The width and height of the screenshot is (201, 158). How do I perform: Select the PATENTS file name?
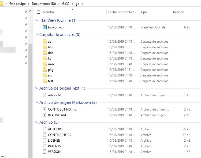pyautogui.click(x=54, y=146)
